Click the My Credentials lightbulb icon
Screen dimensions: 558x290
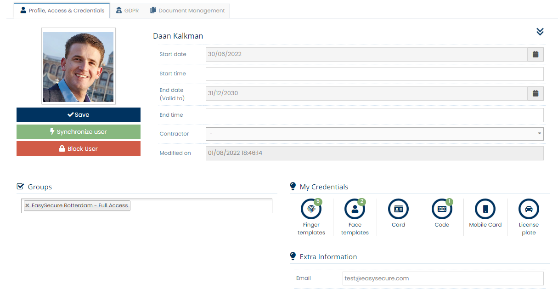[293, 186]
